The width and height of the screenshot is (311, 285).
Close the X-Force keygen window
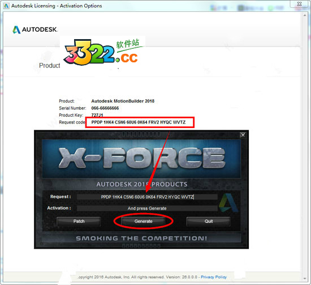point(243,135)
